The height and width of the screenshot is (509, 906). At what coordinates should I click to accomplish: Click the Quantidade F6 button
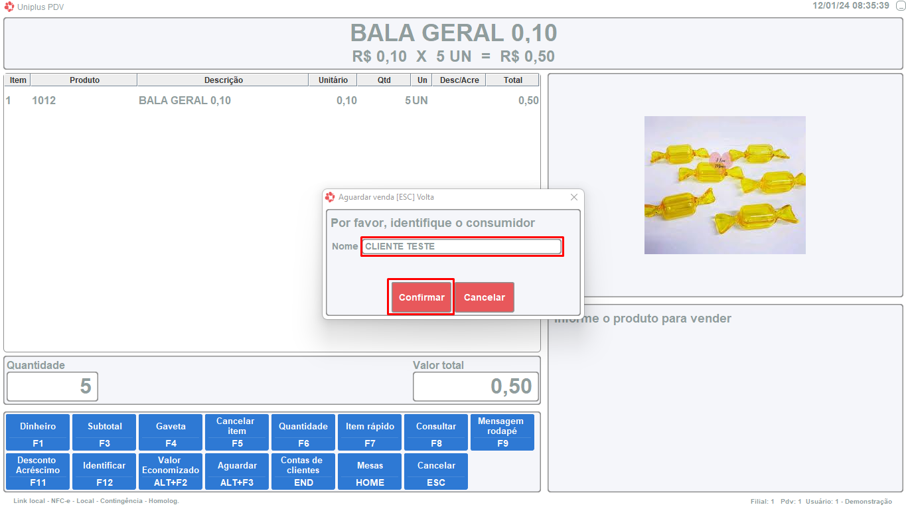[303, 433]
